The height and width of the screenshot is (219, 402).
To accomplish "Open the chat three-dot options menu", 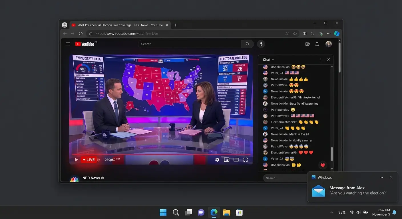I will [x=321, y=60].
